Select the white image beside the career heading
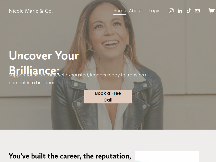The image size is (216, 162). [x=167, y=157]
